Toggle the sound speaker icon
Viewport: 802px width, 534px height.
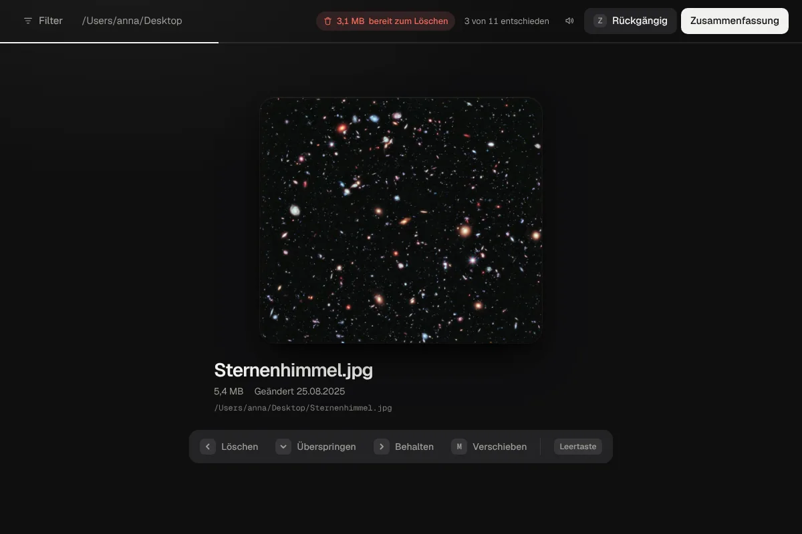569,21
